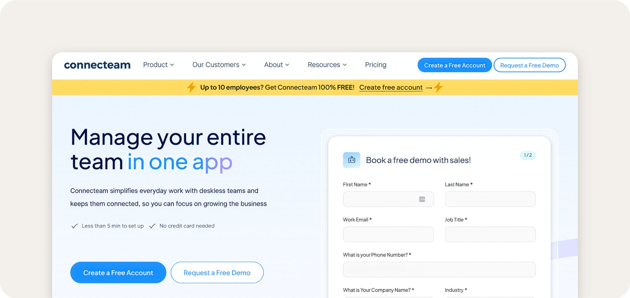Click the briefcase icon beside 'Book a free demo'

351,160
